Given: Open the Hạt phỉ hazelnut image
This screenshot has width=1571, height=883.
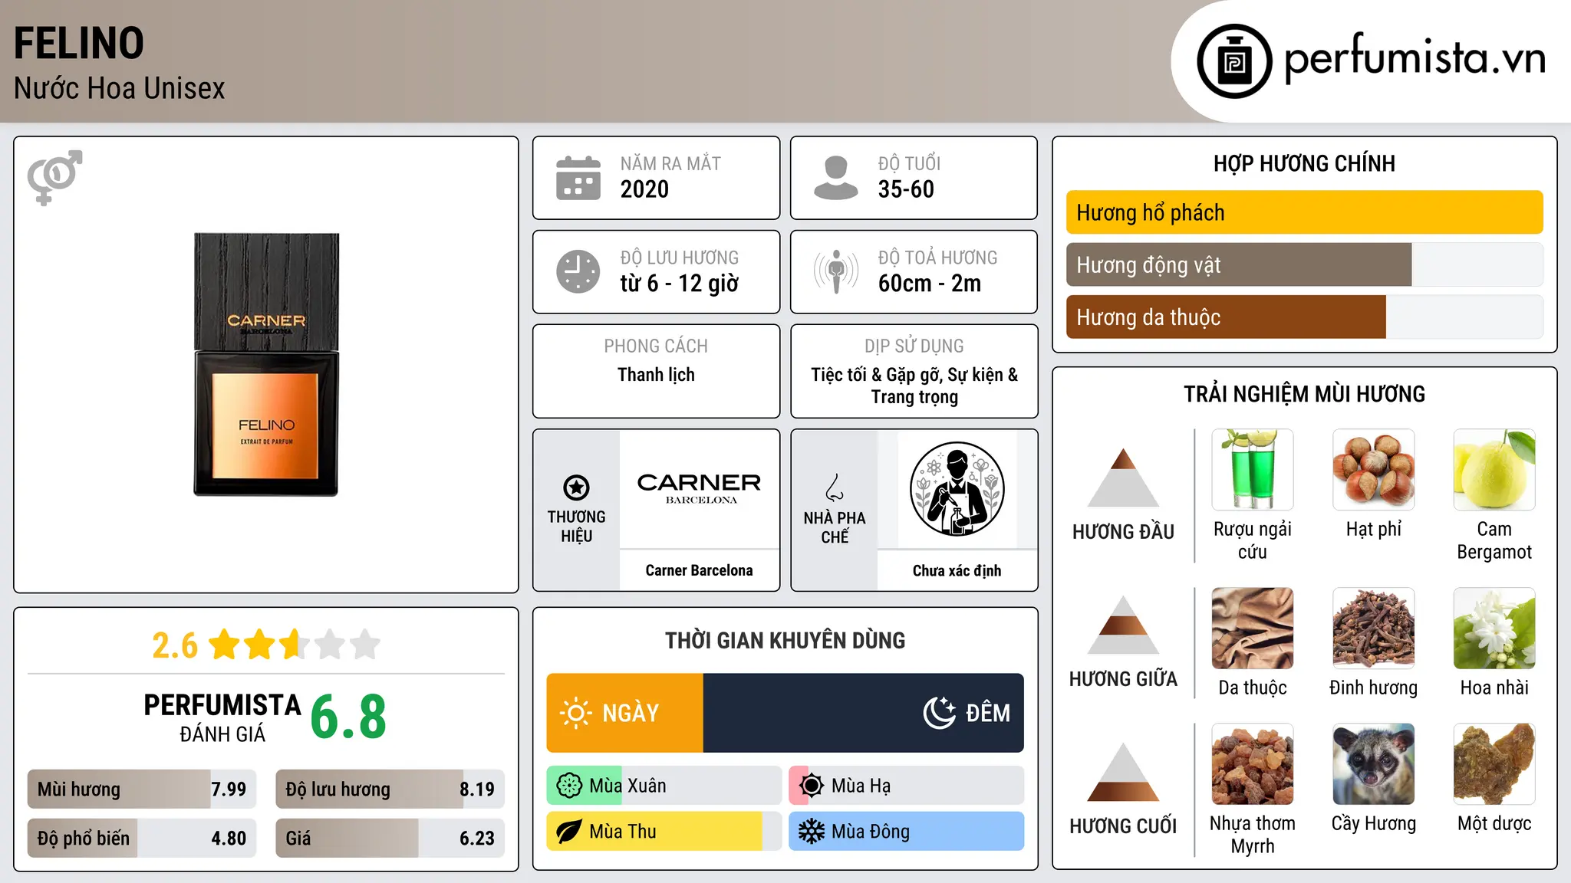Looking at the screenshot, I should [x=1373, y=470].
